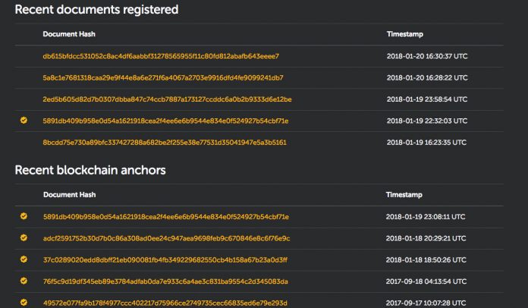Image resolution: width=528 pixels, height=308 pixels.
Task: Click the verified checkmark in Recent documents registered
Action: 24,121
